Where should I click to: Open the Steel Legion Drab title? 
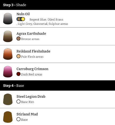click(x=31, y=96)
